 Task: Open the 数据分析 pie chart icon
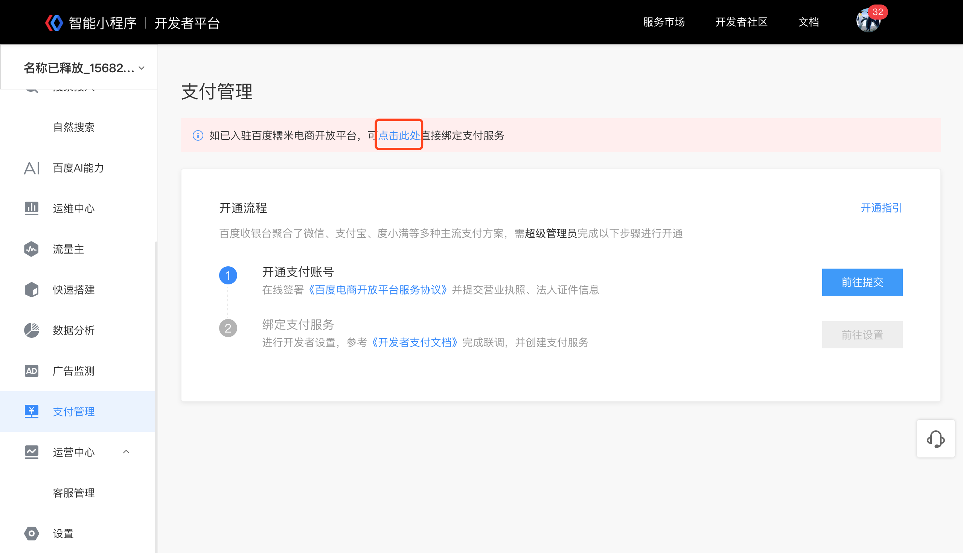32,330
